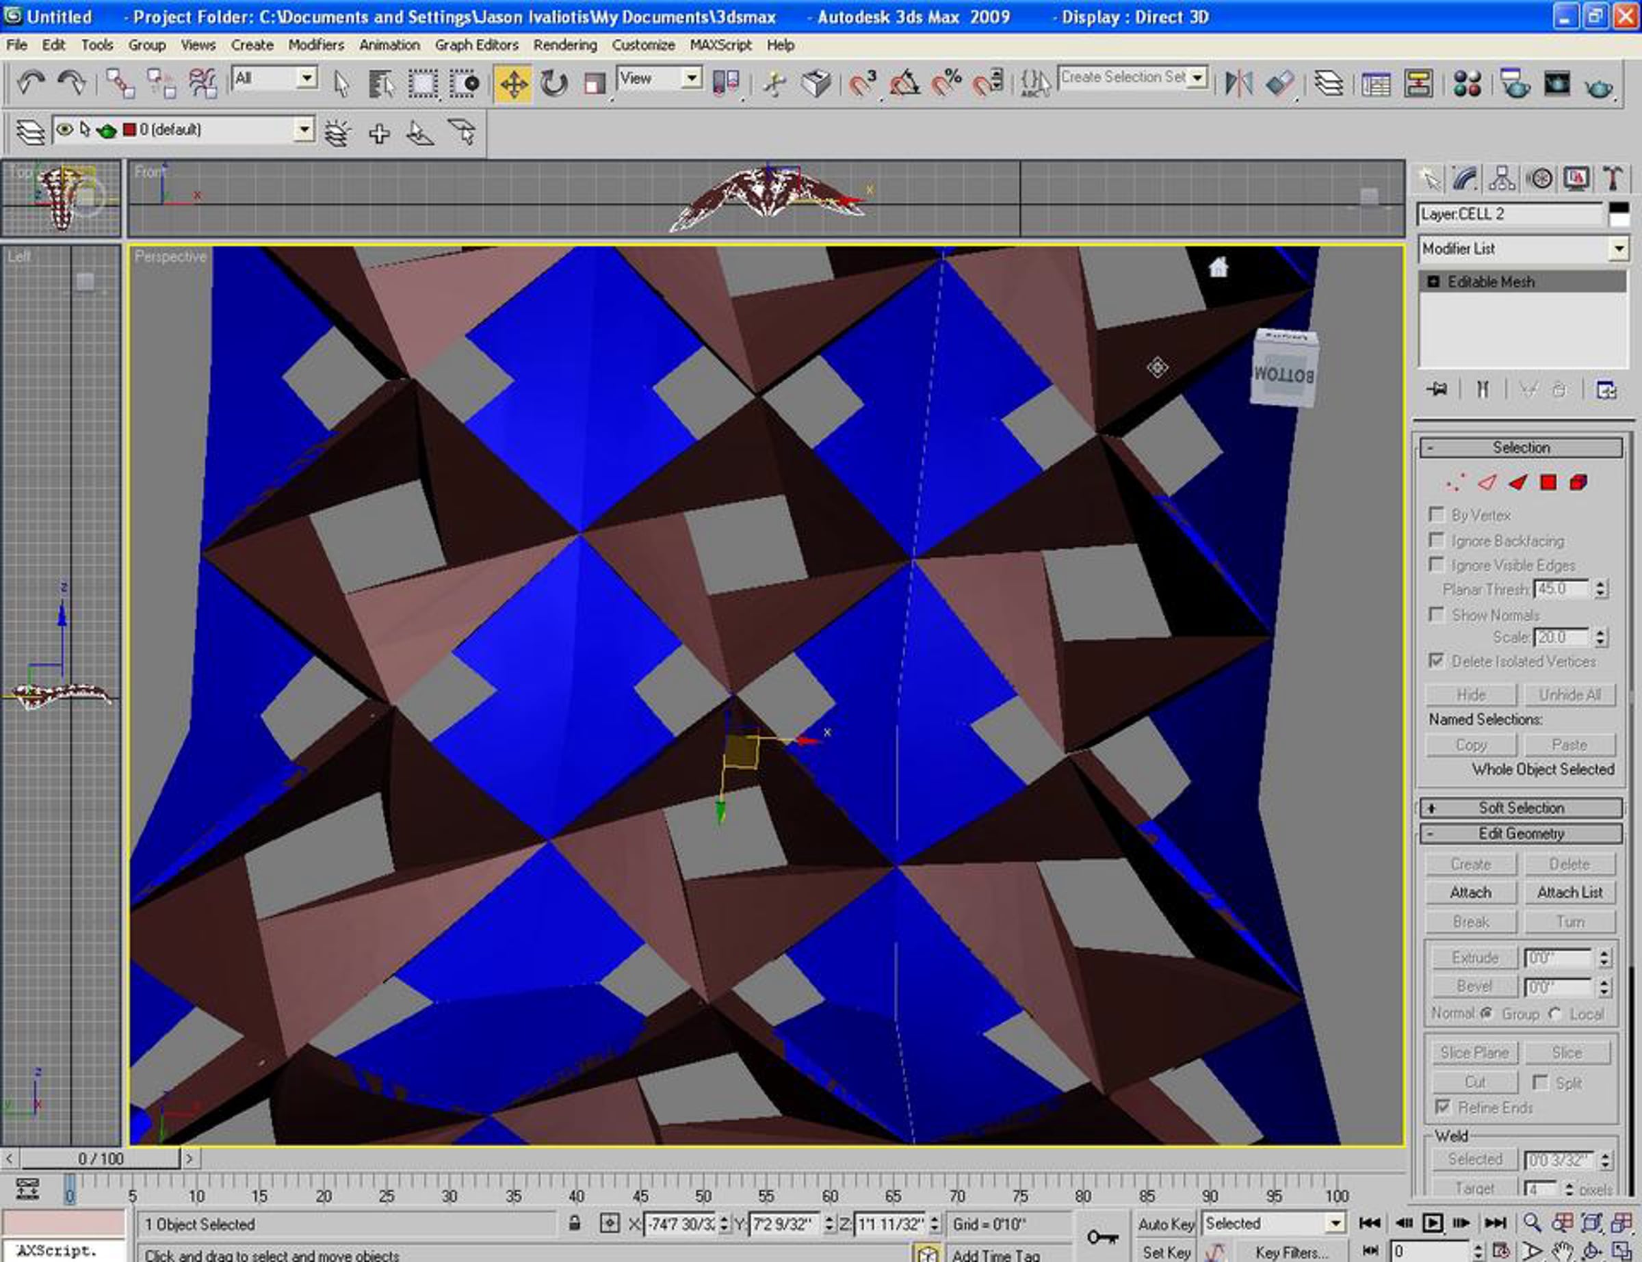This screenshot has width=1642, height=1262.
Task: Open the Modifier List dropdown
Action: coord(1619,249)
